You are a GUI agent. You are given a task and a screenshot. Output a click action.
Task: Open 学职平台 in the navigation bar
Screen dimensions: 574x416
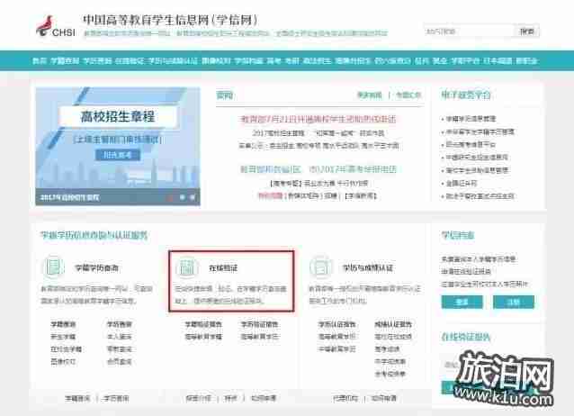pyautogui.click(x=465, y=61)
